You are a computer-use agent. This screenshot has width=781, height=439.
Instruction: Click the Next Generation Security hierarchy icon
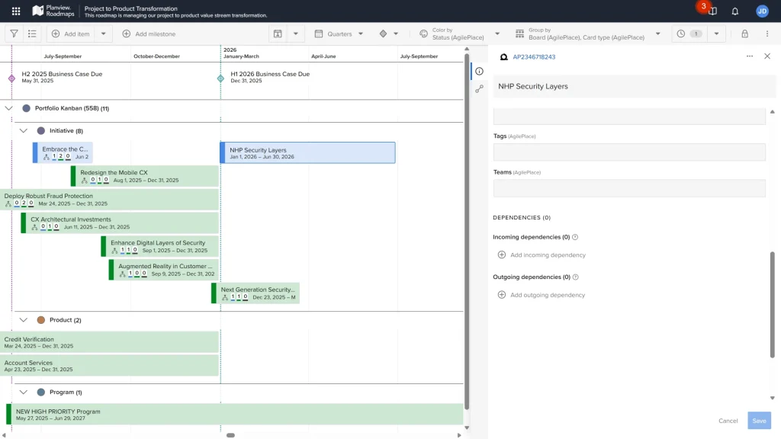[x=225, y=297]
